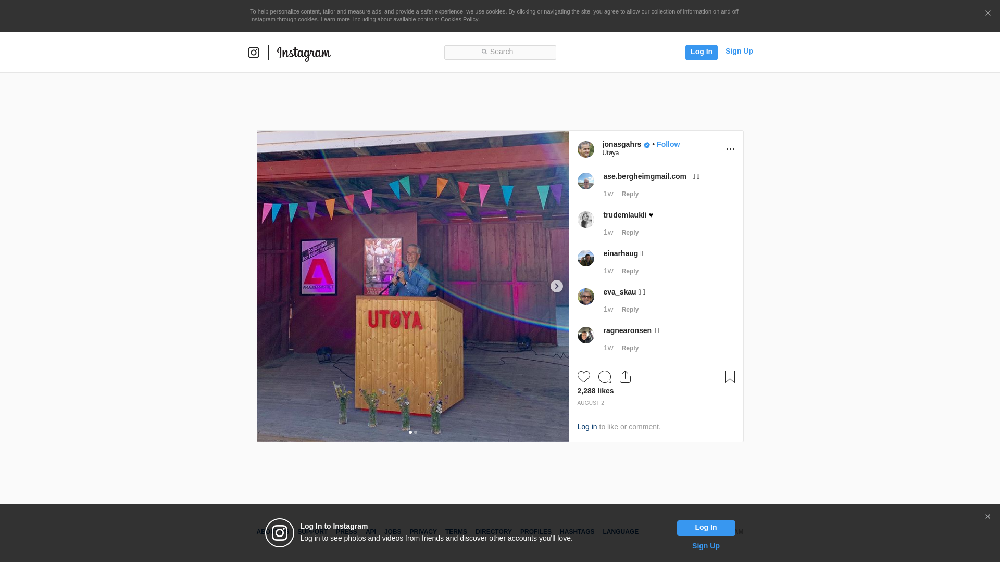Click the share post icon
1000x562 pixels.
pos(625,377)
